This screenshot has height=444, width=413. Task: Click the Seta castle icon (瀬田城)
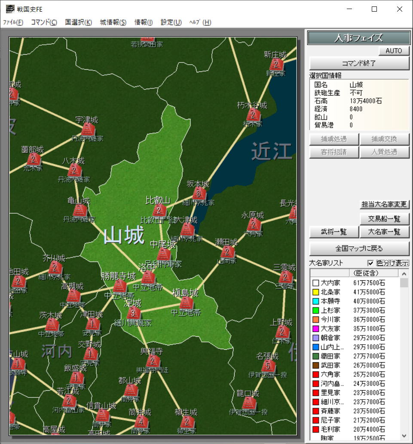[227, 252]
